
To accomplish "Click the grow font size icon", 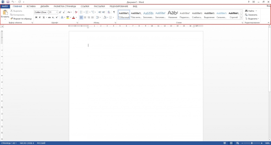I will point(60,12).
